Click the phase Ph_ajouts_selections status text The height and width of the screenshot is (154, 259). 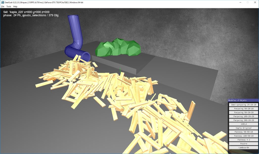click(31, 15)
